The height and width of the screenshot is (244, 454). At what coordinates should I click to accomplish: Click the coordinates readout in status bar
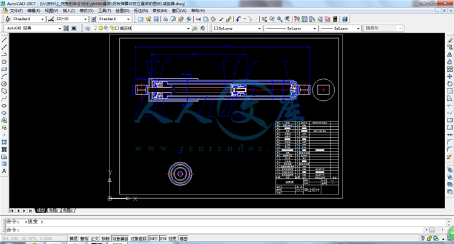point(34,239)
